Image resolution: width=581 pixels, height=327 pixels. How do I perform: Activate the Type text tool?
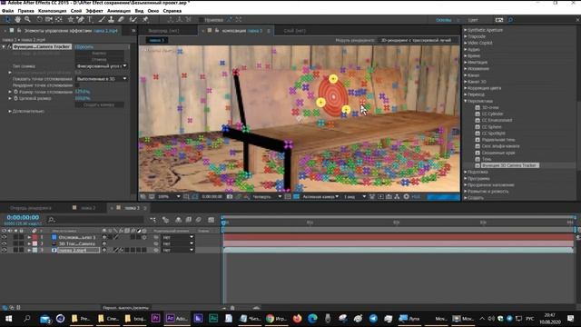(90, 19)
